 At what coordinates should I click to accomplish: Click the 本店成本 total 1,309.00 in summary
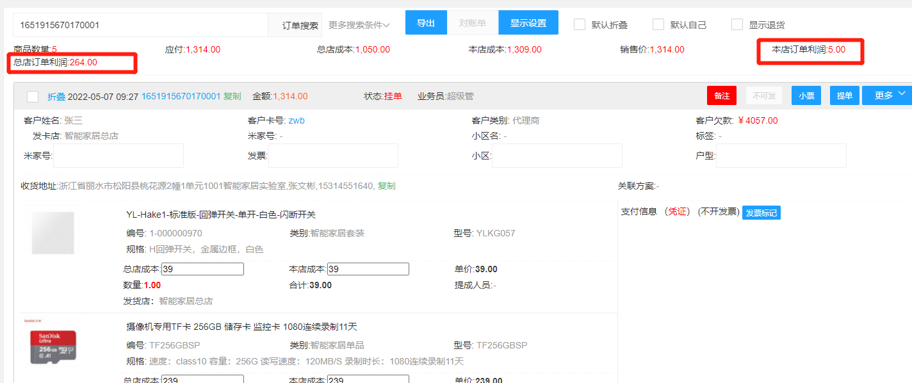point(524,49)
